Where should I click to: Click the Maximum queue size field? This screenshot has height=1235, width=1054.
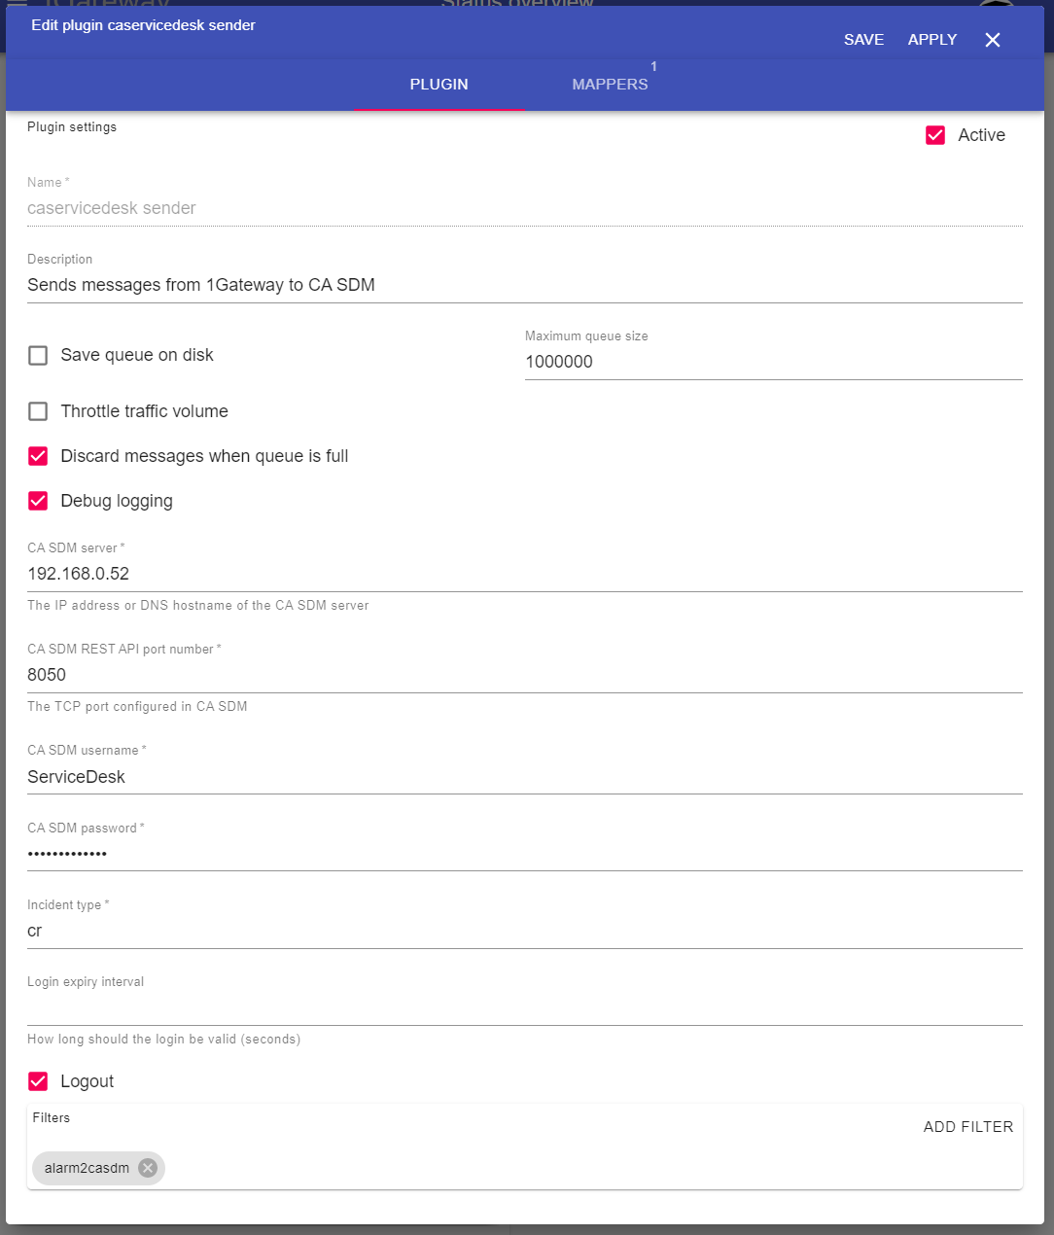click(x=773, y=362)
